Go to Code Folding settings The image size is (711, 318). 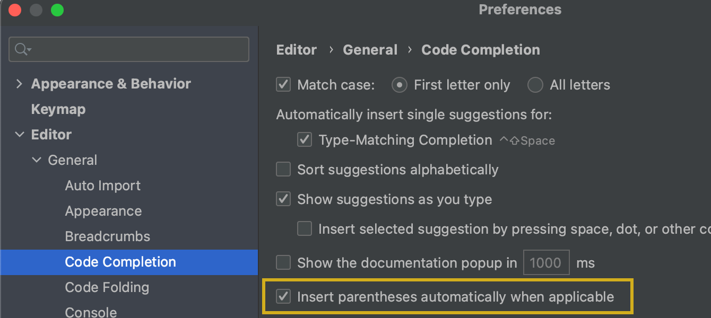tap(107, 287)
